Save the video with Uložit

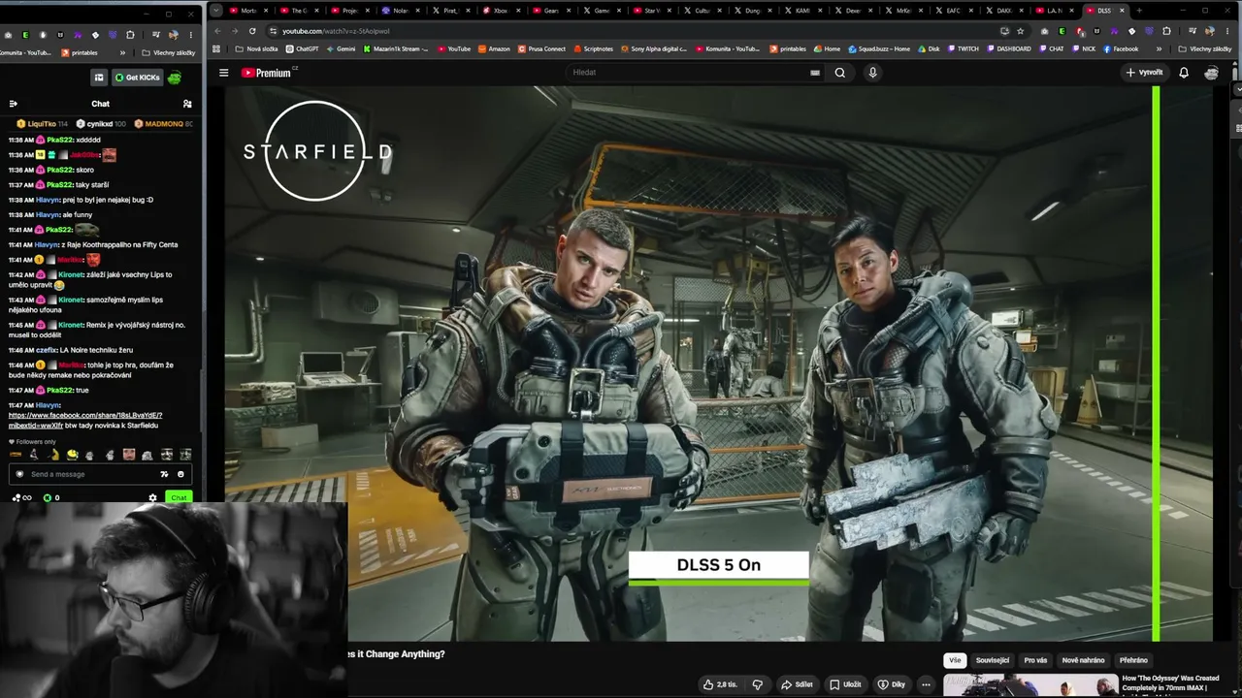pyautogui.click(x=844, y=684)
